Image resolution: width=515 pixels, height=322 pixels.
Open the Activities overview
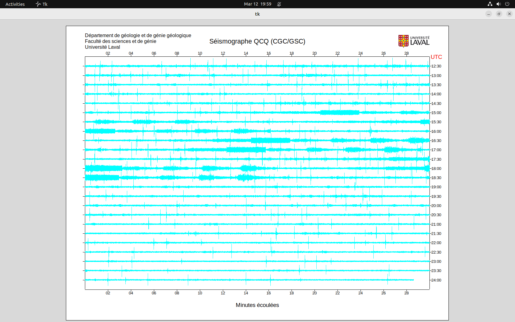pos(15,4)
